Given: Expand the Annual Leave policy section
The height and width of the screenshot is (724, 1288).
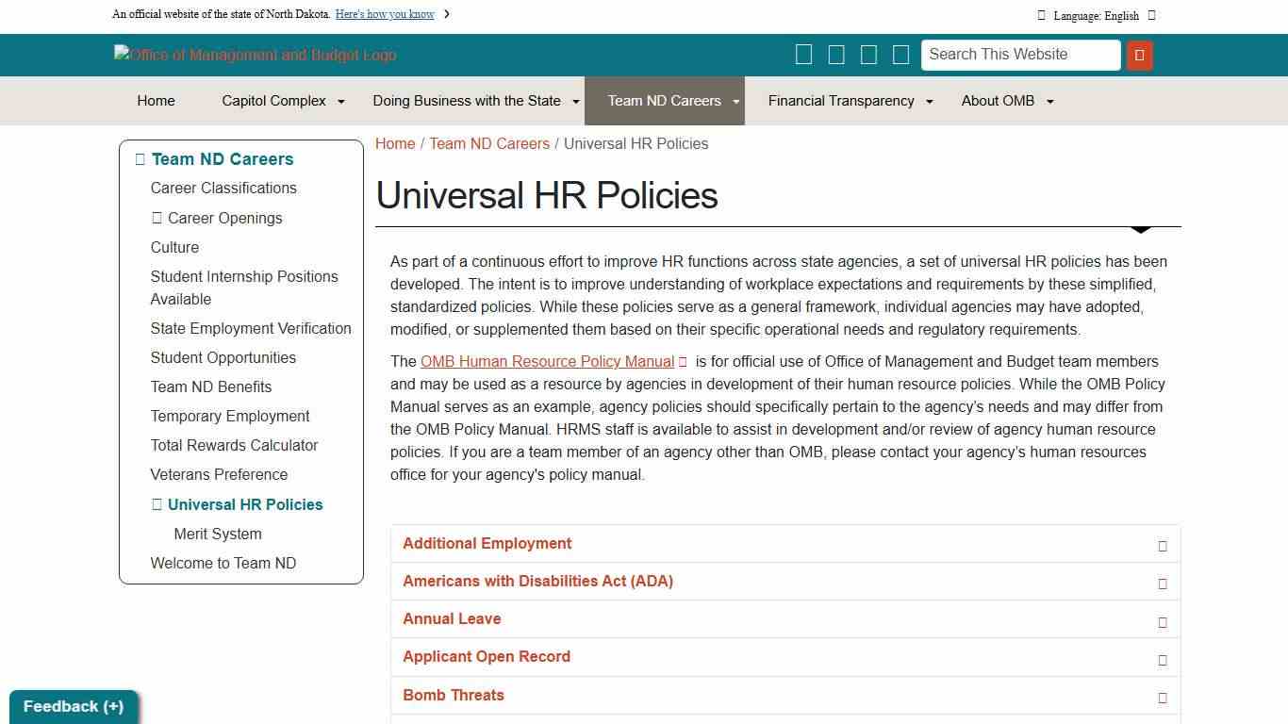Looking at the screenshot, I should pyautogui.click(x=452, y=618).
